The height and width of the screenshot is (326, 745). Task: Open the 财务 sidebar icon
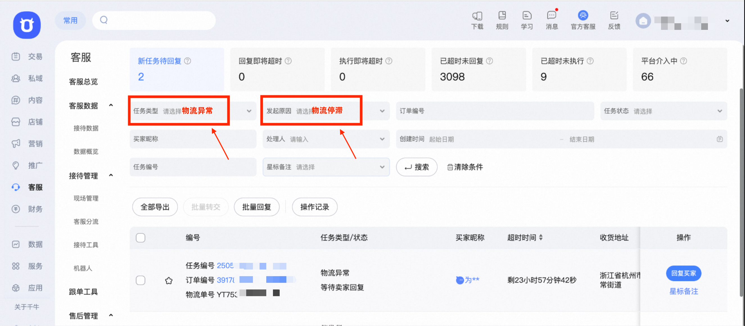click(16, 209)
